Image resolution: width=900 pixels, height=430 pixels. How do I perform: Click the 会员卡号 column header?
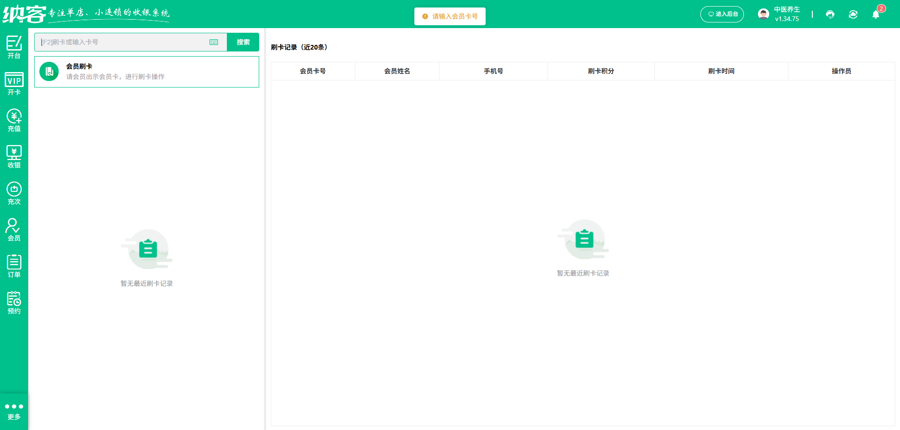tap(313, 71)
